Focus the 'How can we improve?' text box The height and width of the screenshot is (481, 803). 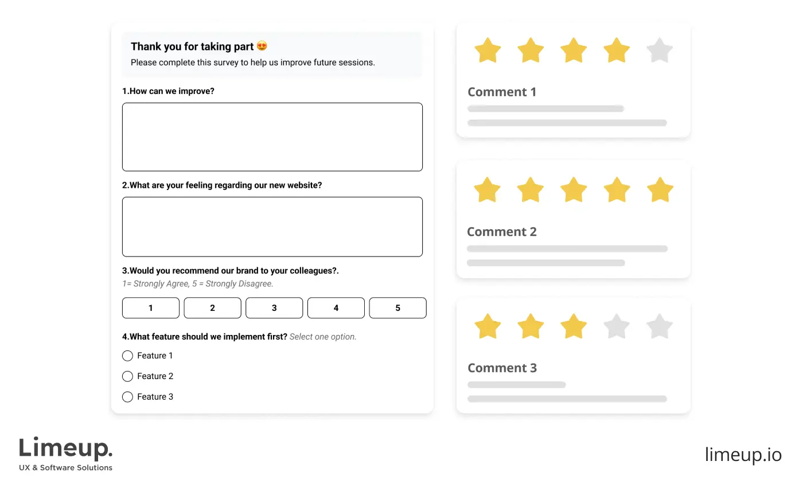(272, 137)
